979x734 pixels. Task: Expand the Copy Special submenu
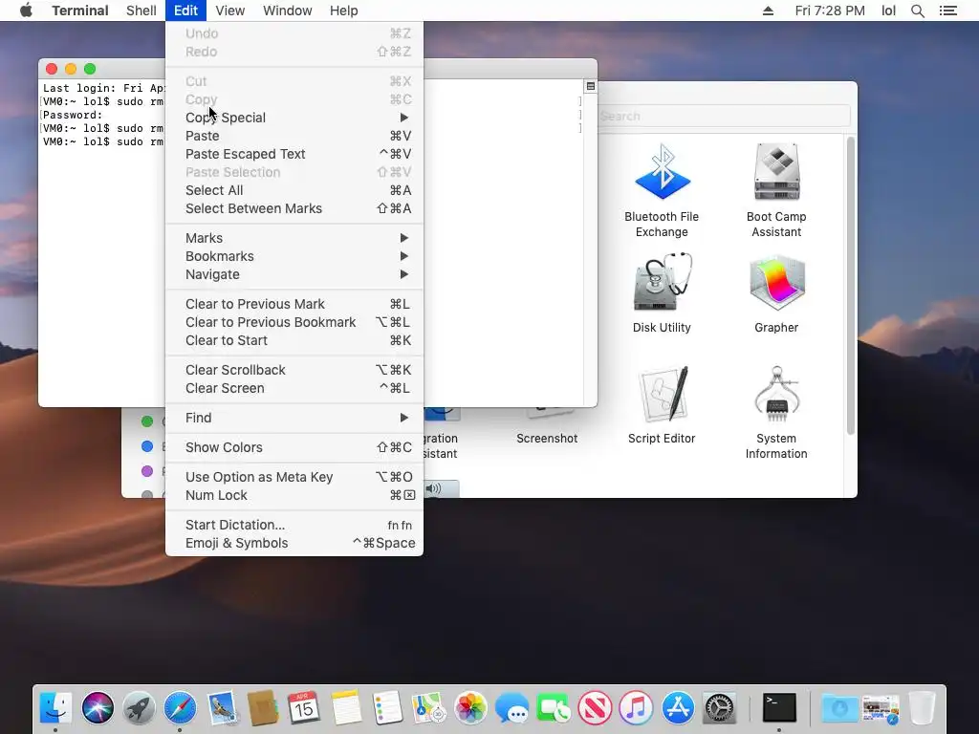click(x=294, y=118)
